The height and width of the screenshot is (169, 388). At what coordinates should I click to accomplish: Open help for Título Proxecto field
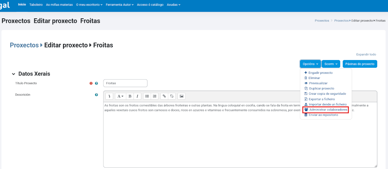pyautogui.click(x=96, y=83)
